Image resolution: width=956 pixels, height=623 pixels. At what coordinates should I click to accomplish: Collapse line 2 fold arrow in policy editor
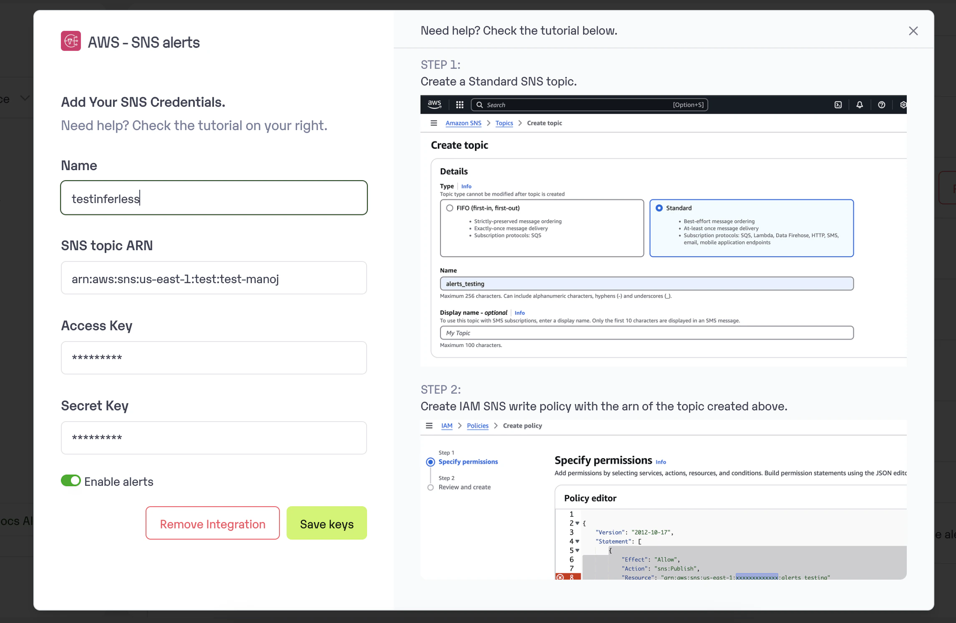coord(577,523)
